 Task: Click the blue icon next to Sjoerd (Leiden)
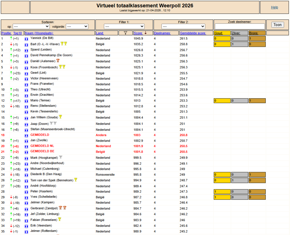click(x=27, y=50)
